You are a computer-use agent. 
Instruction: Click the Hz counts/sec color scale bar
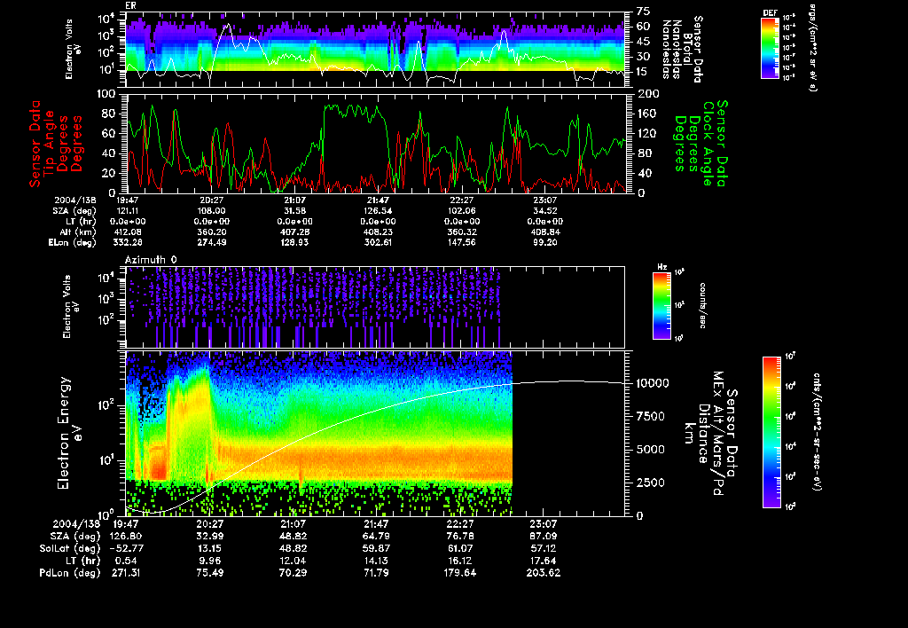(661, 306)
